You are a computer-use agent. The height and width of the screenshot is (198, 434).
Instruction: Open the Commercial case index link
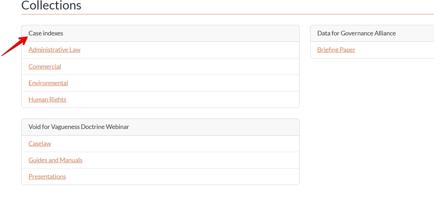click(45, 67)
